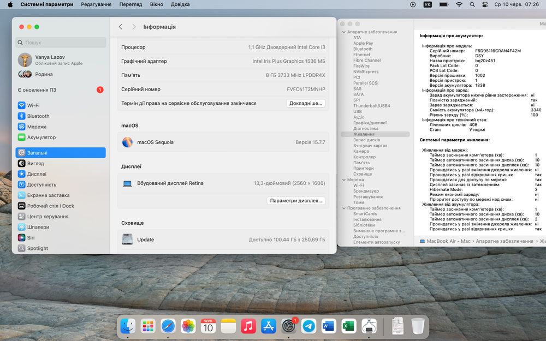
Task: Open Spotlight search in menu bar
Action: [x=472, y=4]
